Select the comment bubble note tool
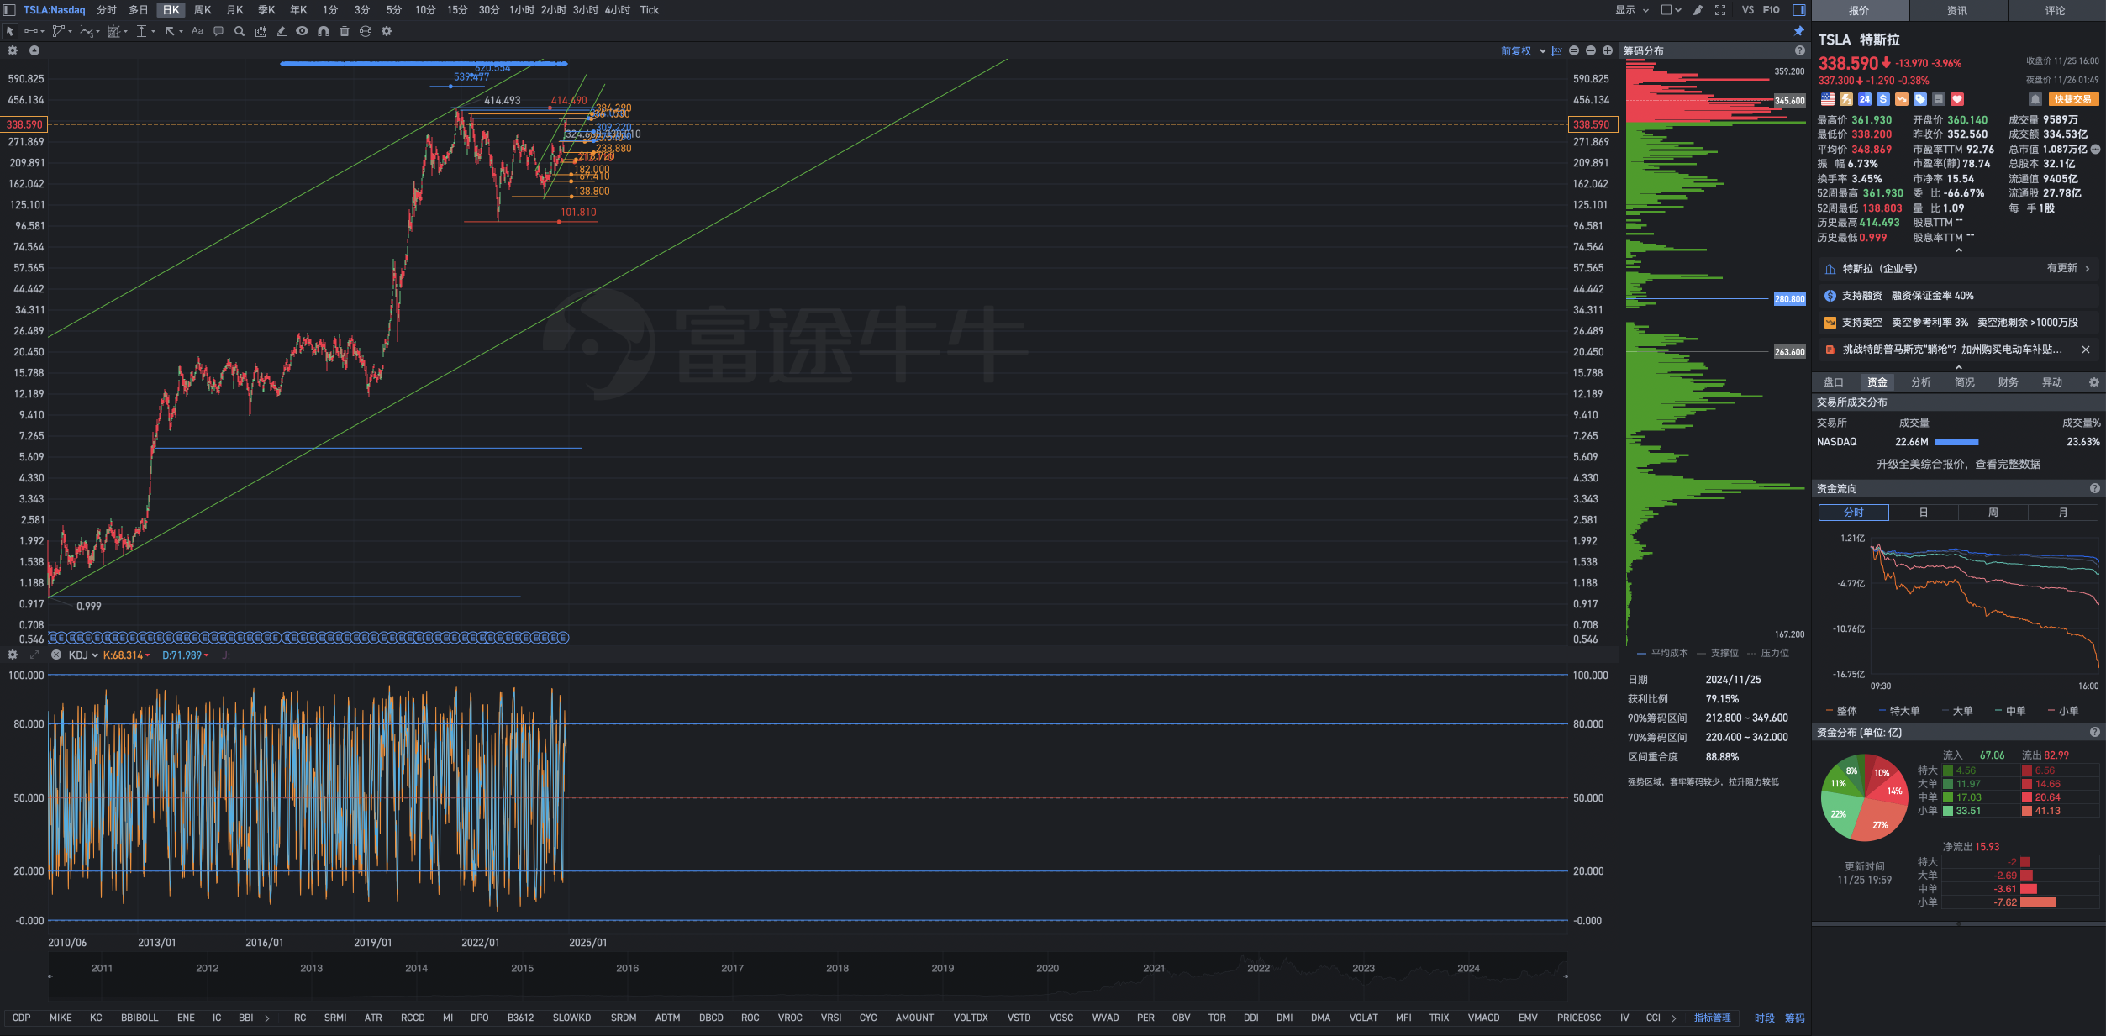The image size is (2106, 1036). coord(218,31)
